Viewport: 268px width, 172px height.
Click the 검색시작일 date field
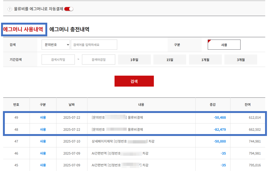pyautogui.click(x=58, y=60)
